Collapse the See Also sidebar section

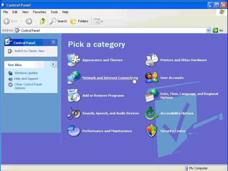53,64
